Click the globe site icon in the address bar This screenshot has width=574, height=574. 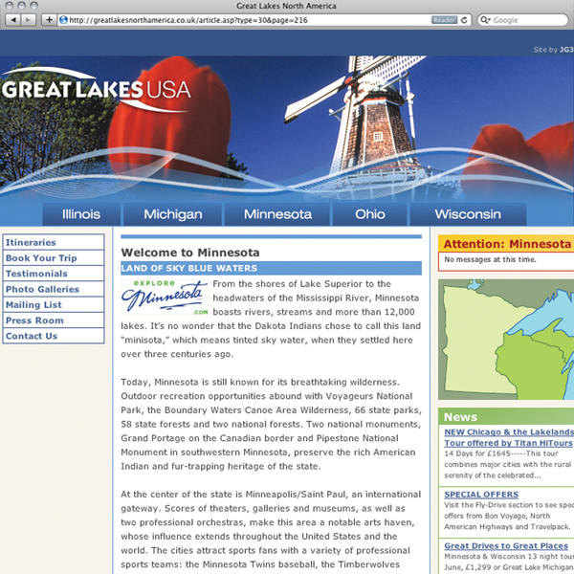click(63, 20)
